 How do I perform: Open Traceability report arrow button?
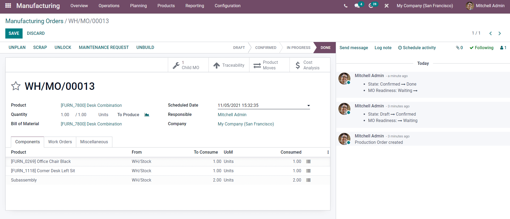(x=229, y=65)
